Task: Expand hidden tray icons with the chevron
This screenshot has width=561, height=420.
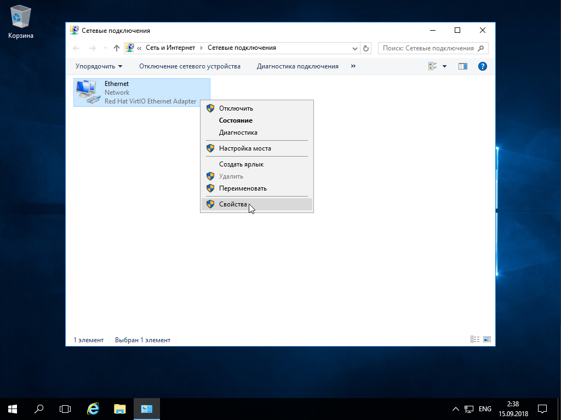Action: click(x=455, y=409)
